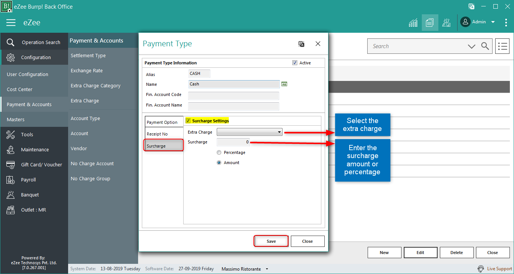Open the translate icon in the Payment Type dialog
Screen dimensions: 514x274
pos(301,44)
